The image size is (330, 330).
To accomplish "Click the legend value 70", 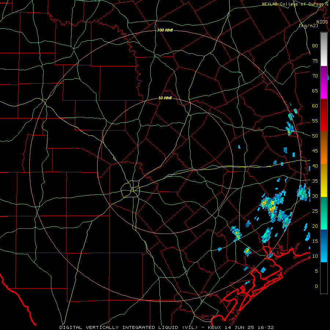I will 315,76.
